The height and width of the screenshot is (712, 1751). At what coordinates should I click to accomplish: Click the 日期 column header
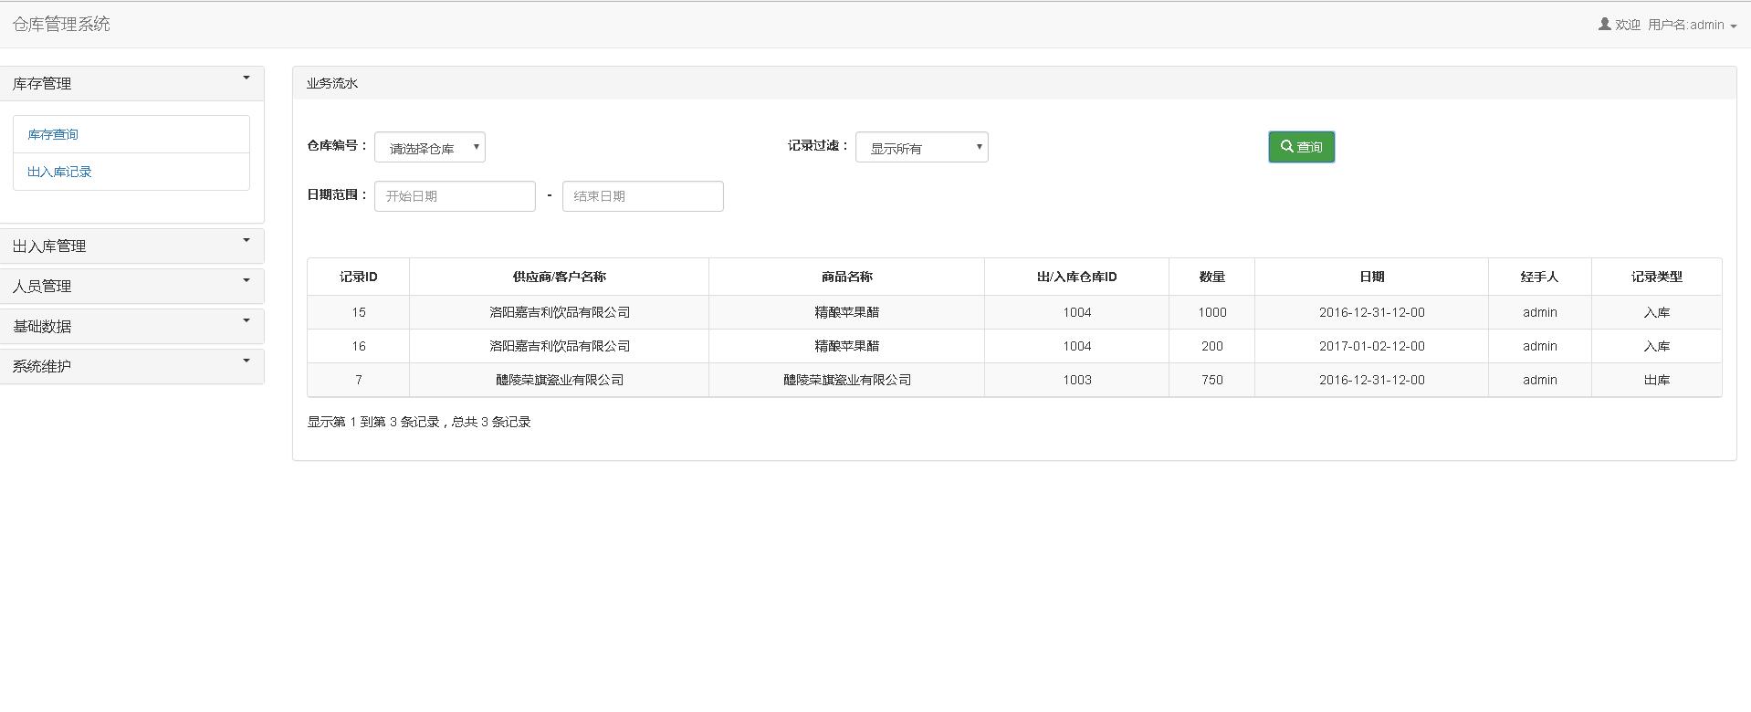tap(1371, 277)
